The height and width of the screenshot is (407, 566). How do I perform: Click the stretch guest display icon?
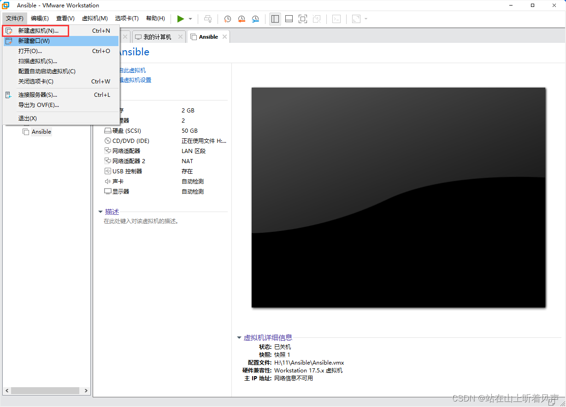(x=356, y=19)
